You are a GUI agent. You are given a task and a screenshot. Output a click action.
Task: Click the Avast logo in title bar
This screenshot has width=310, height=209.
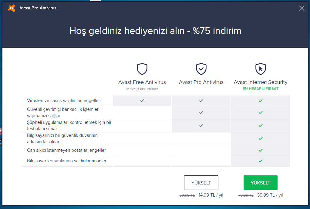[12, 8]
